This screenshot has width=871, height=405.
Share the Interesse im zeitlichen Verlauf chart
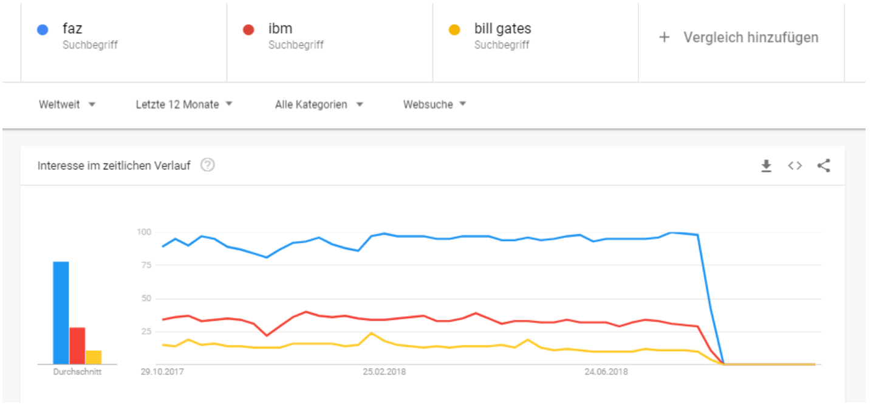(x=824, y=166)
